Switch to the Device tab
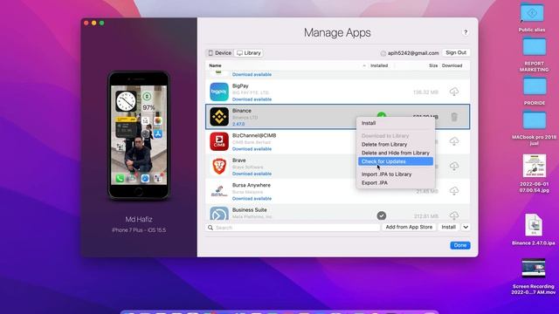Image resolution: width=559 pixels, height=314 pixels. pyautogui.click(x=220, y=52)
